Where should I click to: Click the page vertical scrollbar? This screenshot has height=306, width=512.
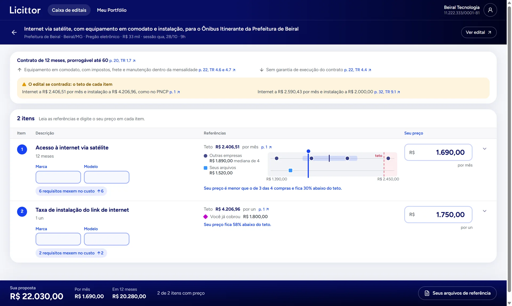509,149
